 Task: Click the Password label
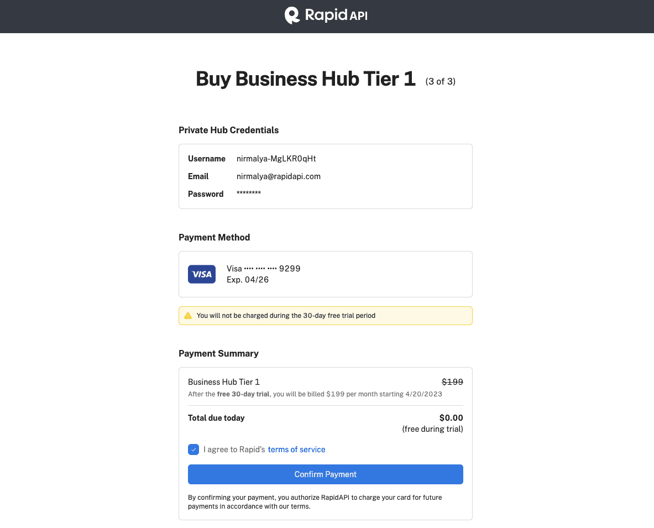tap(206, 194)
